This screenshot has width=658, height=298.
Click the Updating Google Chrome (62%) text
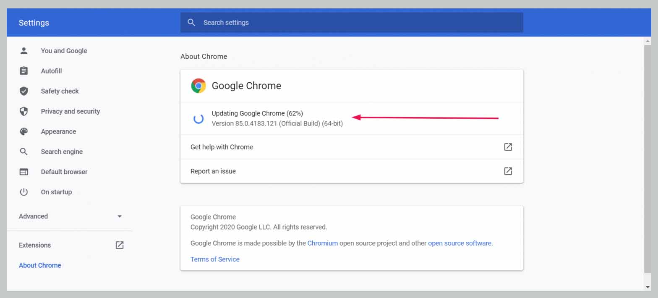[257, 113]
